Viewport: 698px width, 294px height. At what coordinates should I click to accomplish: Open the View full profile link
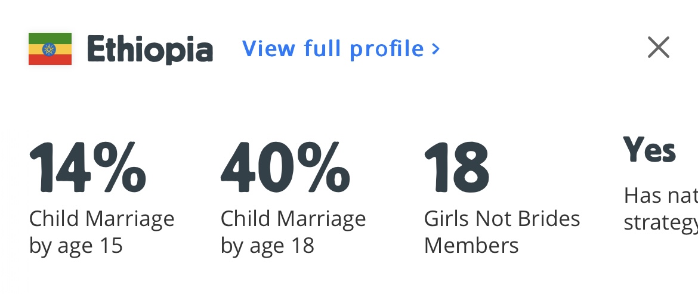pos(333,48)
